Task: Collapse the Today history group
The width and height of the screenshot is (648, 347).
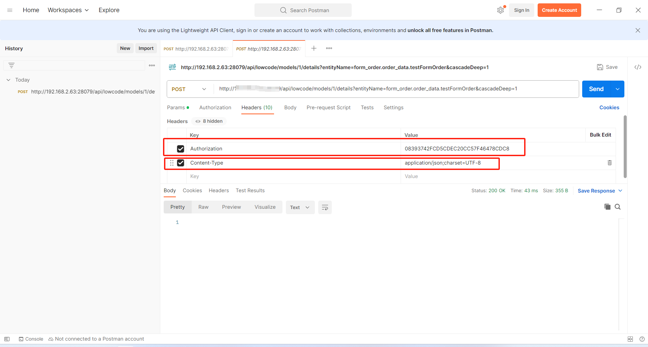Action: (8, 80)
